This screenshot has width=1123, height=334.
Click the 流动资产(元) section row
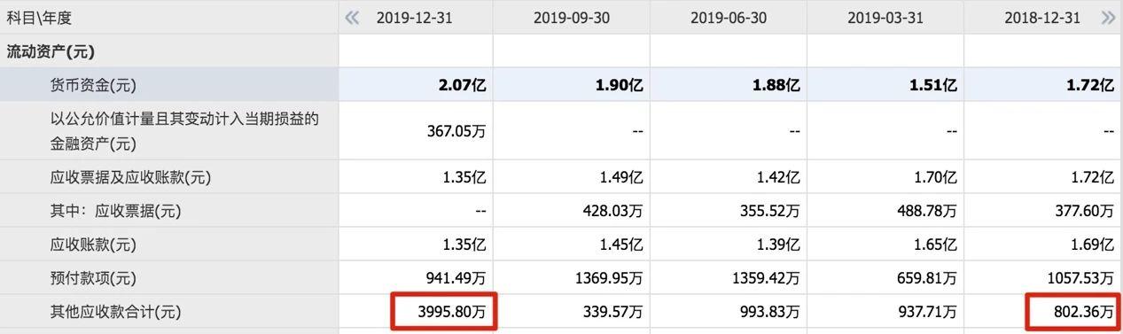pos(561,51)
